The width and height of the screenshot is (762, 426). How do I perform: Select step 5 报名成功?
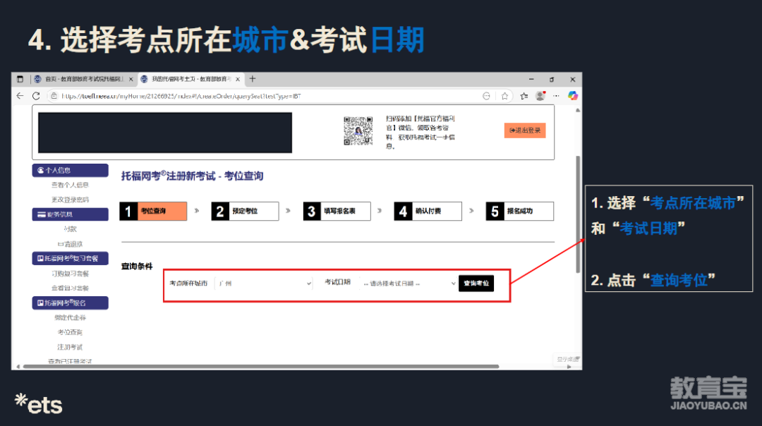click(519, 212)
